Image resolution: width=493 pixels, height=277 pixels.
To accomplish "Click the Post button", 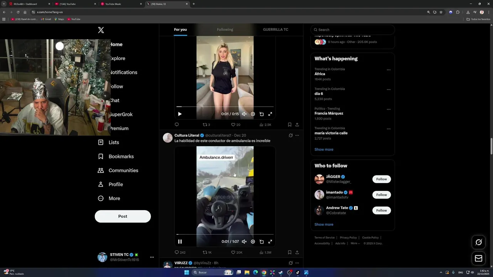I will pos(123,216).
